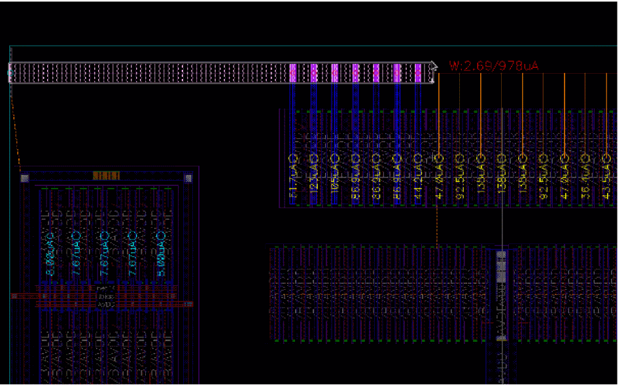The image size is (628, 385).
Task: Click the leftmost magenta via on top bus
Action: (x=293, y=72)
